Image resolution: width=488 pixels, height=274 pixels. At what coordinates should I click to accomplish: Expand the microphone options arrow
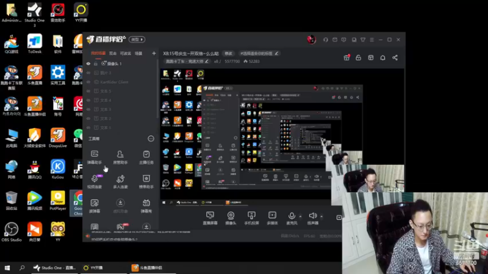(x=300, y=216)
